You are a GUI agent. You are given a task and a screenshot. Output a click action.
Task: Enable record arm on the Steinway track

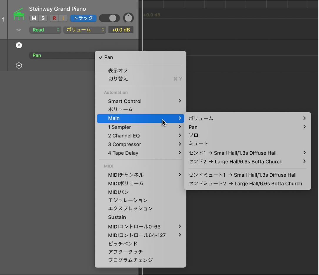pyautogui.click(x=54, y=18)
